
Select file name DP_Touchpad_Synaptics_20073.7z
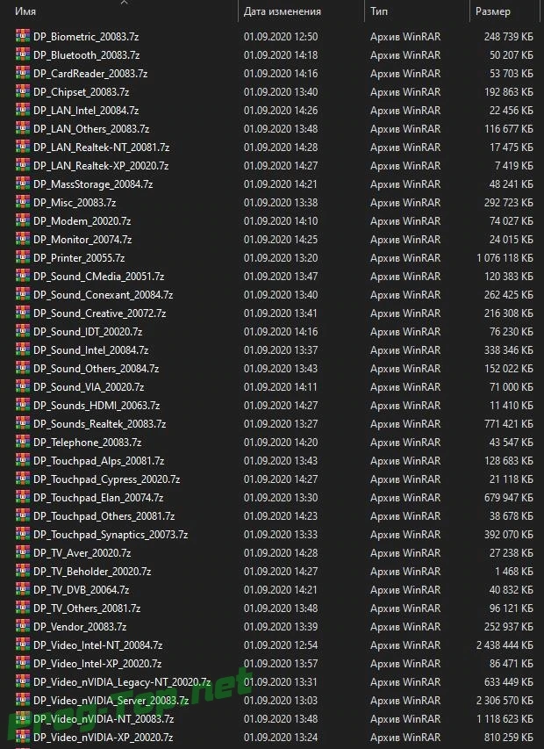[111, 535]
